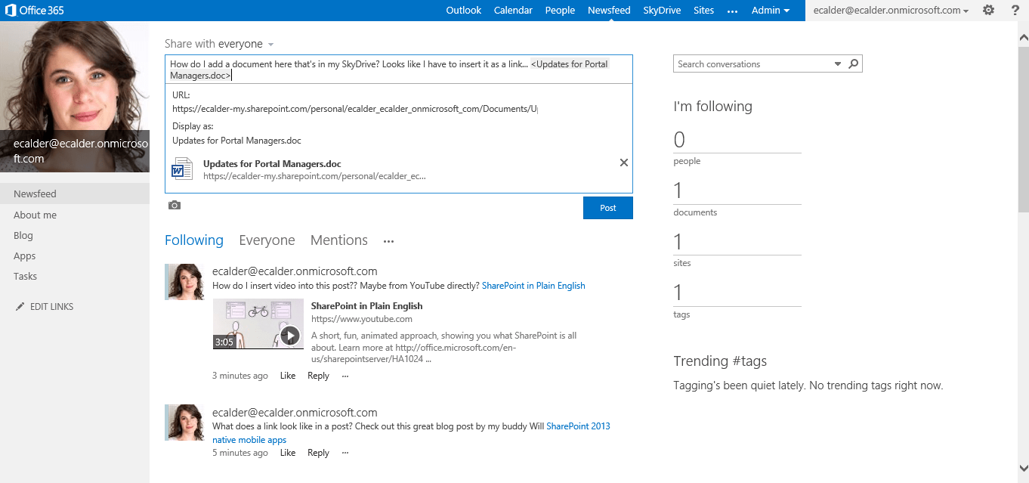Open ellipsis menu on blog link post
This screenshot has width=1029, height=483.
coord(345,453)
